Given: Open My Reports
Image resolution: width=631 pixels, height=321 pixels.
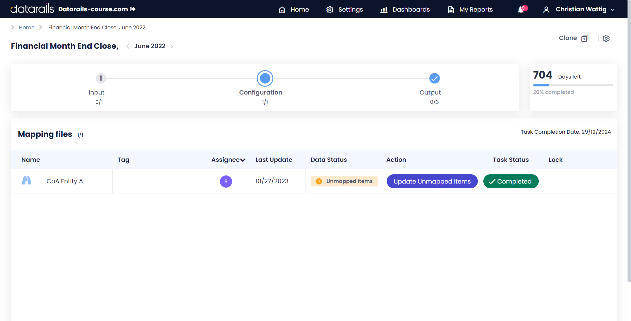Looking at the screenshot, I should (470, 9).
